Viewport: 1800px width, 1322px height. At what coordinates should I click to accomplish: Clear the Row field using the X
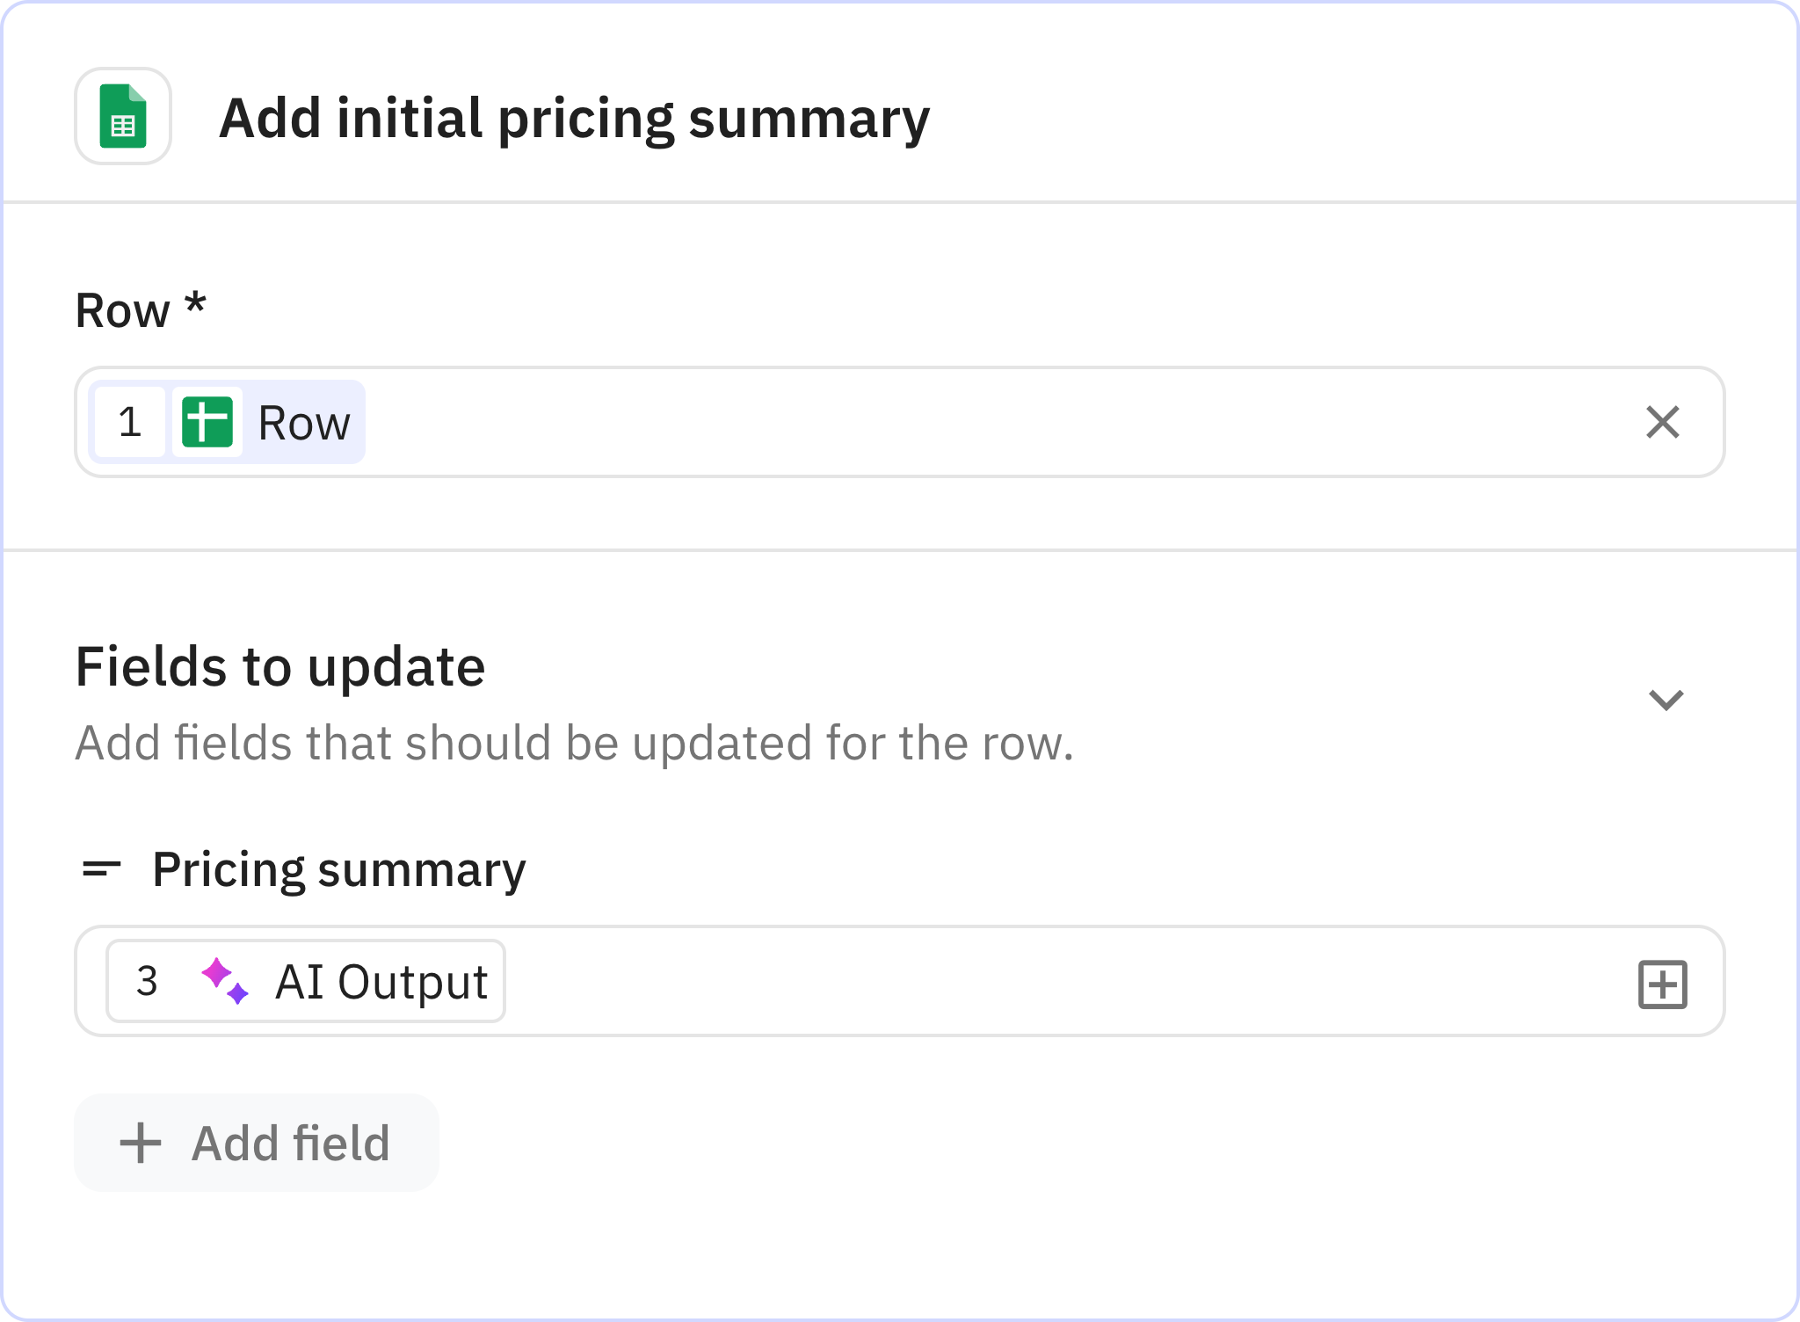[x=1662, y=423]
